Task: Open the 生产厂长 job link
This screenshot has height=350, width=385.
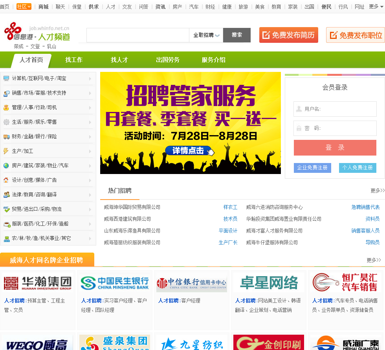Action: click(228, 242)
